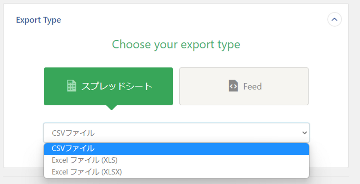Click the blue highlight bar of the CSV option
The width and height of the screenshot is (360, 184).
(x=176, y=149)
